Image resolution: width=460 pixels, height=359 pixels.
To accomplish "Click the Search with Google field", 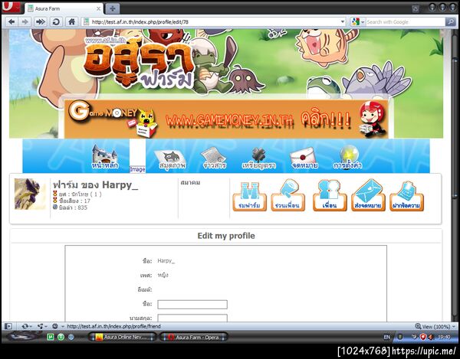I will (406, 22).
